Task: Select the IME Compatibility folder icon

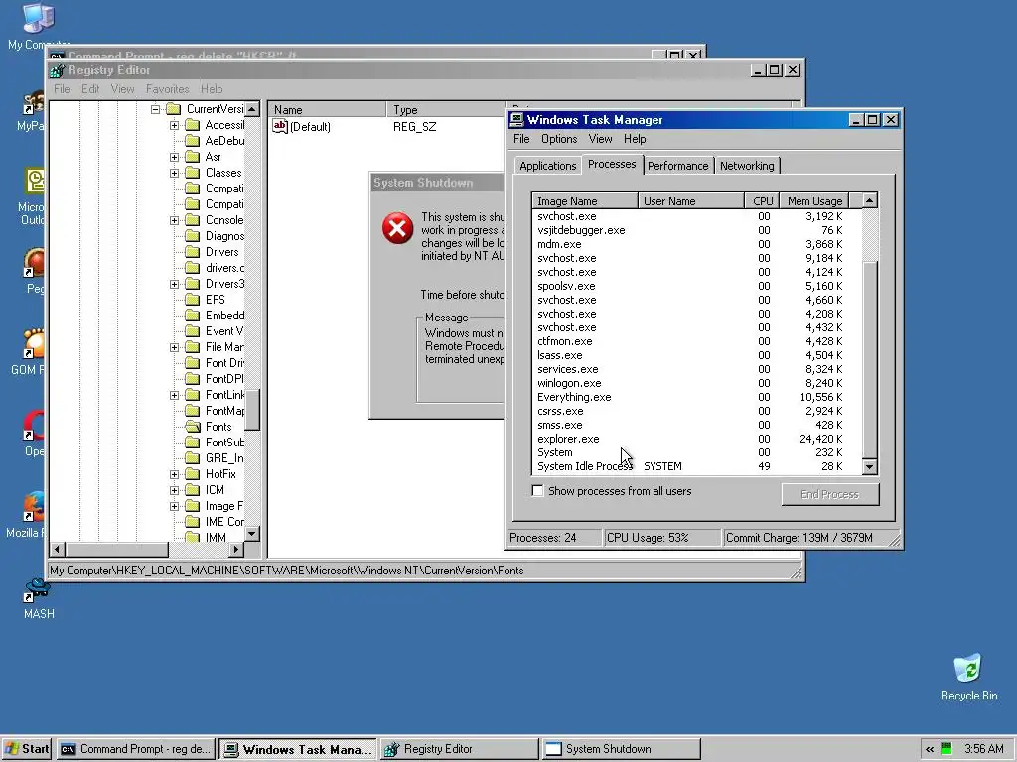Action: (192, 522)
